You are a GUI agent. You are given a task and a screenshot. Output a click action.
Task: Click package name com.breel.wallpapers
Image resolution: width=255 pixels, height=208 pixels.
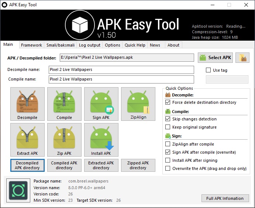point(88,181)
